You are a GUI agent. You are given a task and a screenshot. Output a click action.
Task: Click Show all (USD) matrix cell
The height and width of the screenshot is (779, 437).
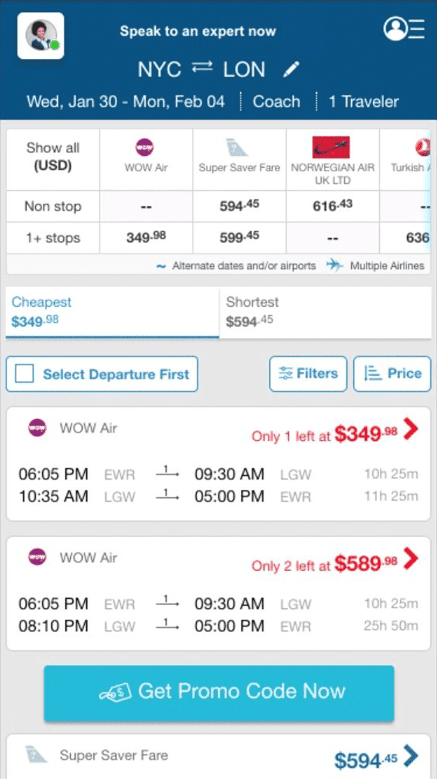coord(53,156)
